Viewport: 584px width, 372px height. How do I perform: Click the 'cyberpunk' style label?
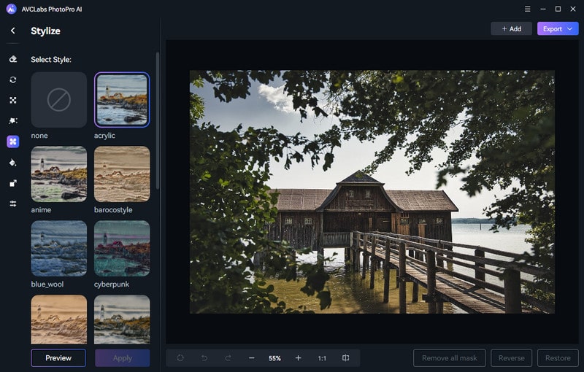(x=112, y=284)
